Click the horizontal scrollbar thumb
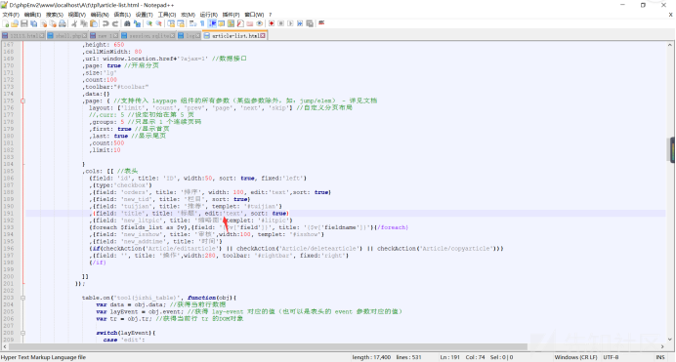676x362 pixels. pos(268,346)
